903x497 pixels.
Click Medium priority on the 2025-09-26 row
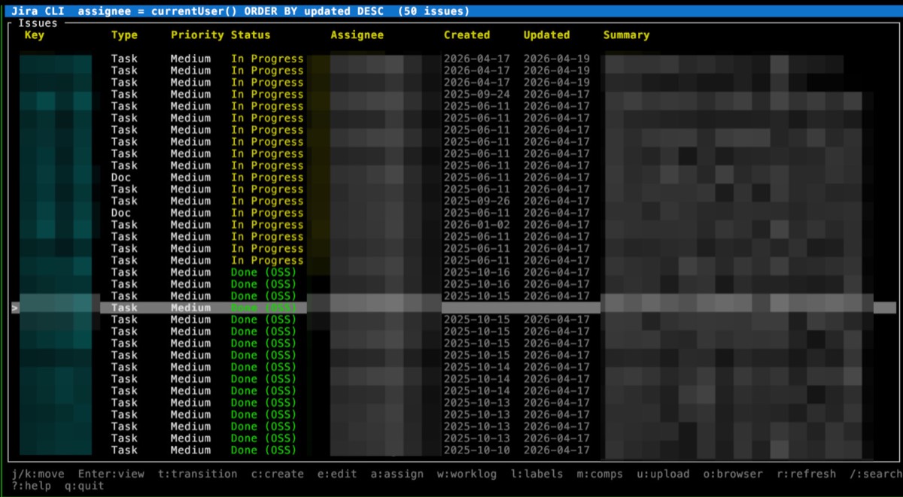pos(190,201)
